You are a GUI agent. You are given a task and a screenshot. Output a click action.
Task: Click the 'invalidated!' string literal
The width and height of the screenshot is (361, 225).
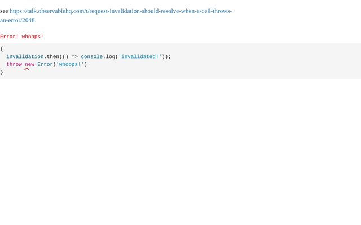[140, 56]
